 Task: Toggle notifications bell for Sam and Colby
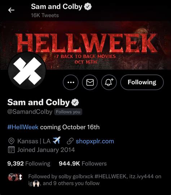(109, 82)
